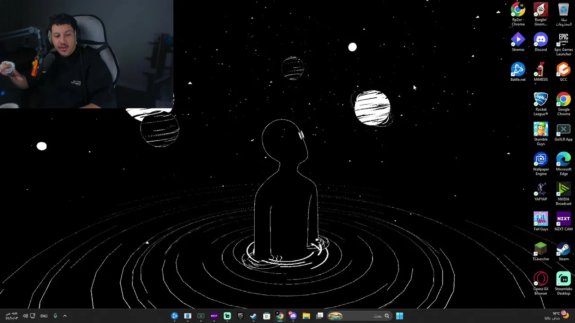Viewport: 575px width, 323px height.
Task: Open the Burglin' Gnomes desktop icon
Action: (x=541, y=14)
